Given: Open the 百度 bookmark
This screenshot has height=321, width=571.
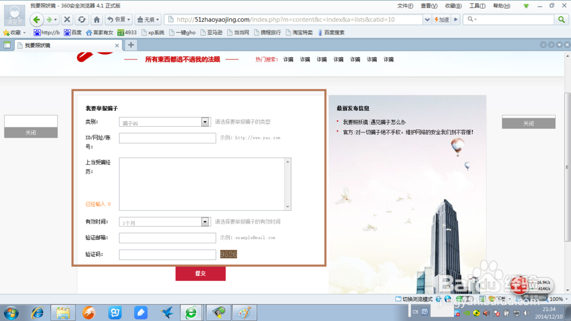Looking at the screenshot, I should [73, 33].
